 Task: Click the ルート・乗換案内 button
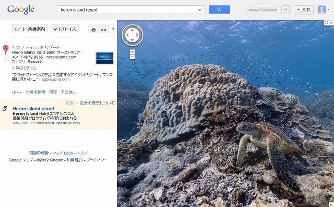click(x=30, y=29)
